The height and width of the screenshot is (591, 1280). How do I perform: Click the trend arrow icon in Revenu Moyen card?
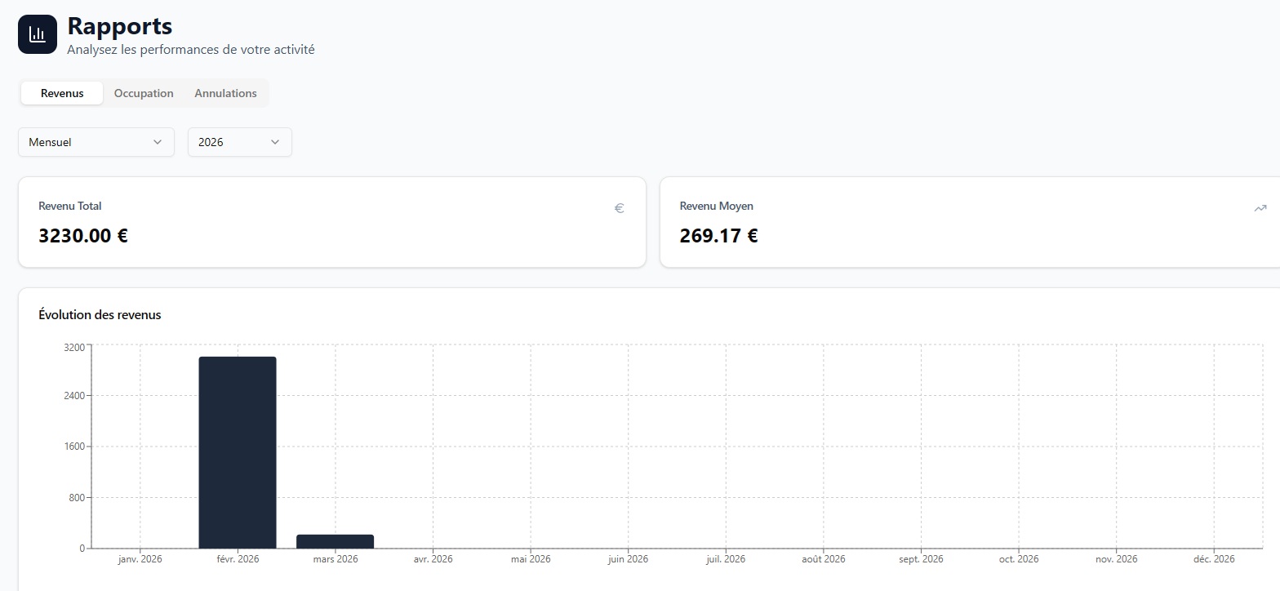click(x=1260, y=208)
